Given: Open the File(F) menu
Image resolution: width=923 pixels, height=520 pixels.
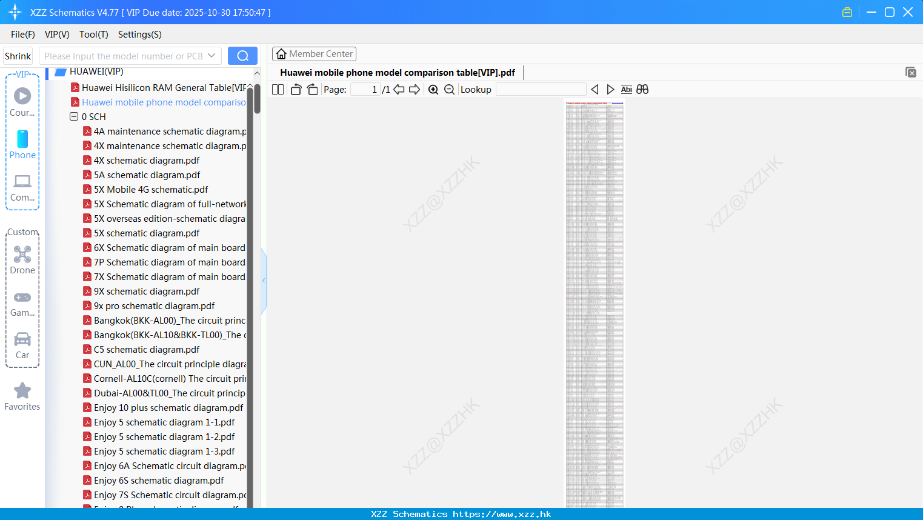Looking at the screenshot, I should point(23,35).
